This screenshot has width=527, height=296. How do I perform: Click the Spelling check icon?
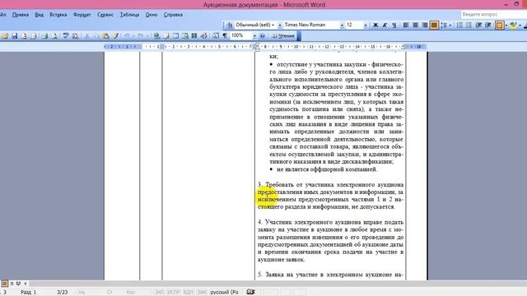click(66, 36)
